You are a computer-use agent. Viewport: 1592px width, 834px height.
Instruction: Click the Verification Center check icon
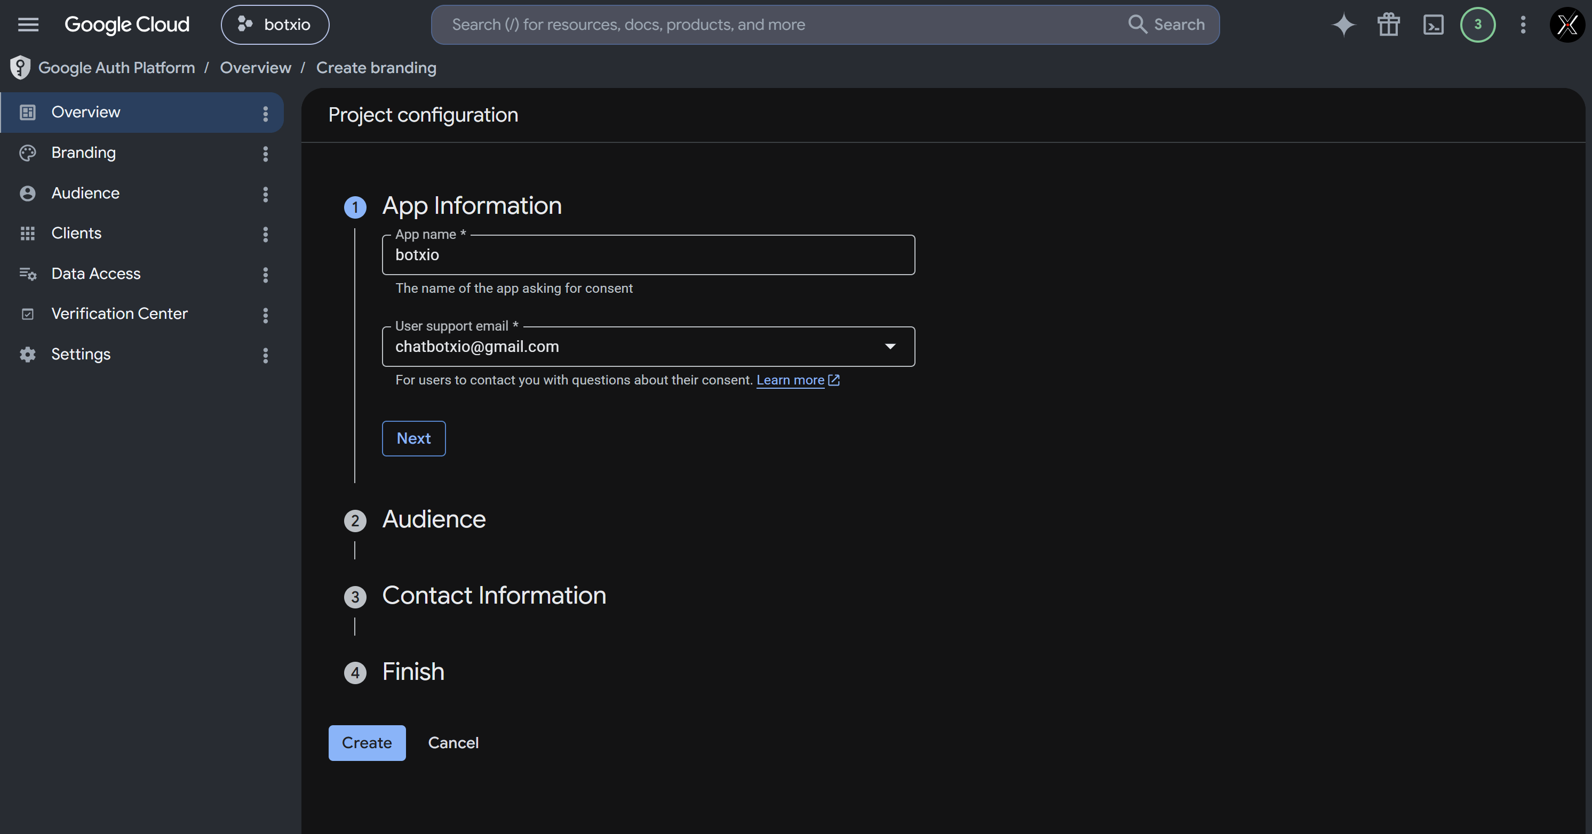coord(27,315)
